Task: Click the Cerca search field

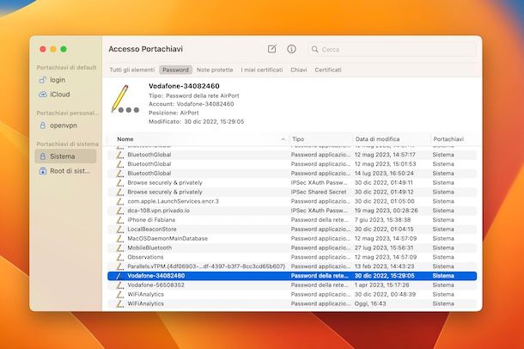Action: point(392,50)
